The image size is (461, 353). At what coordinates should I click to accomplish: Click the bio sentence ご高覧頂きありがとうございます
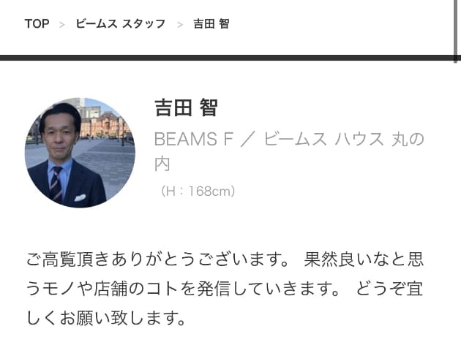157,259
